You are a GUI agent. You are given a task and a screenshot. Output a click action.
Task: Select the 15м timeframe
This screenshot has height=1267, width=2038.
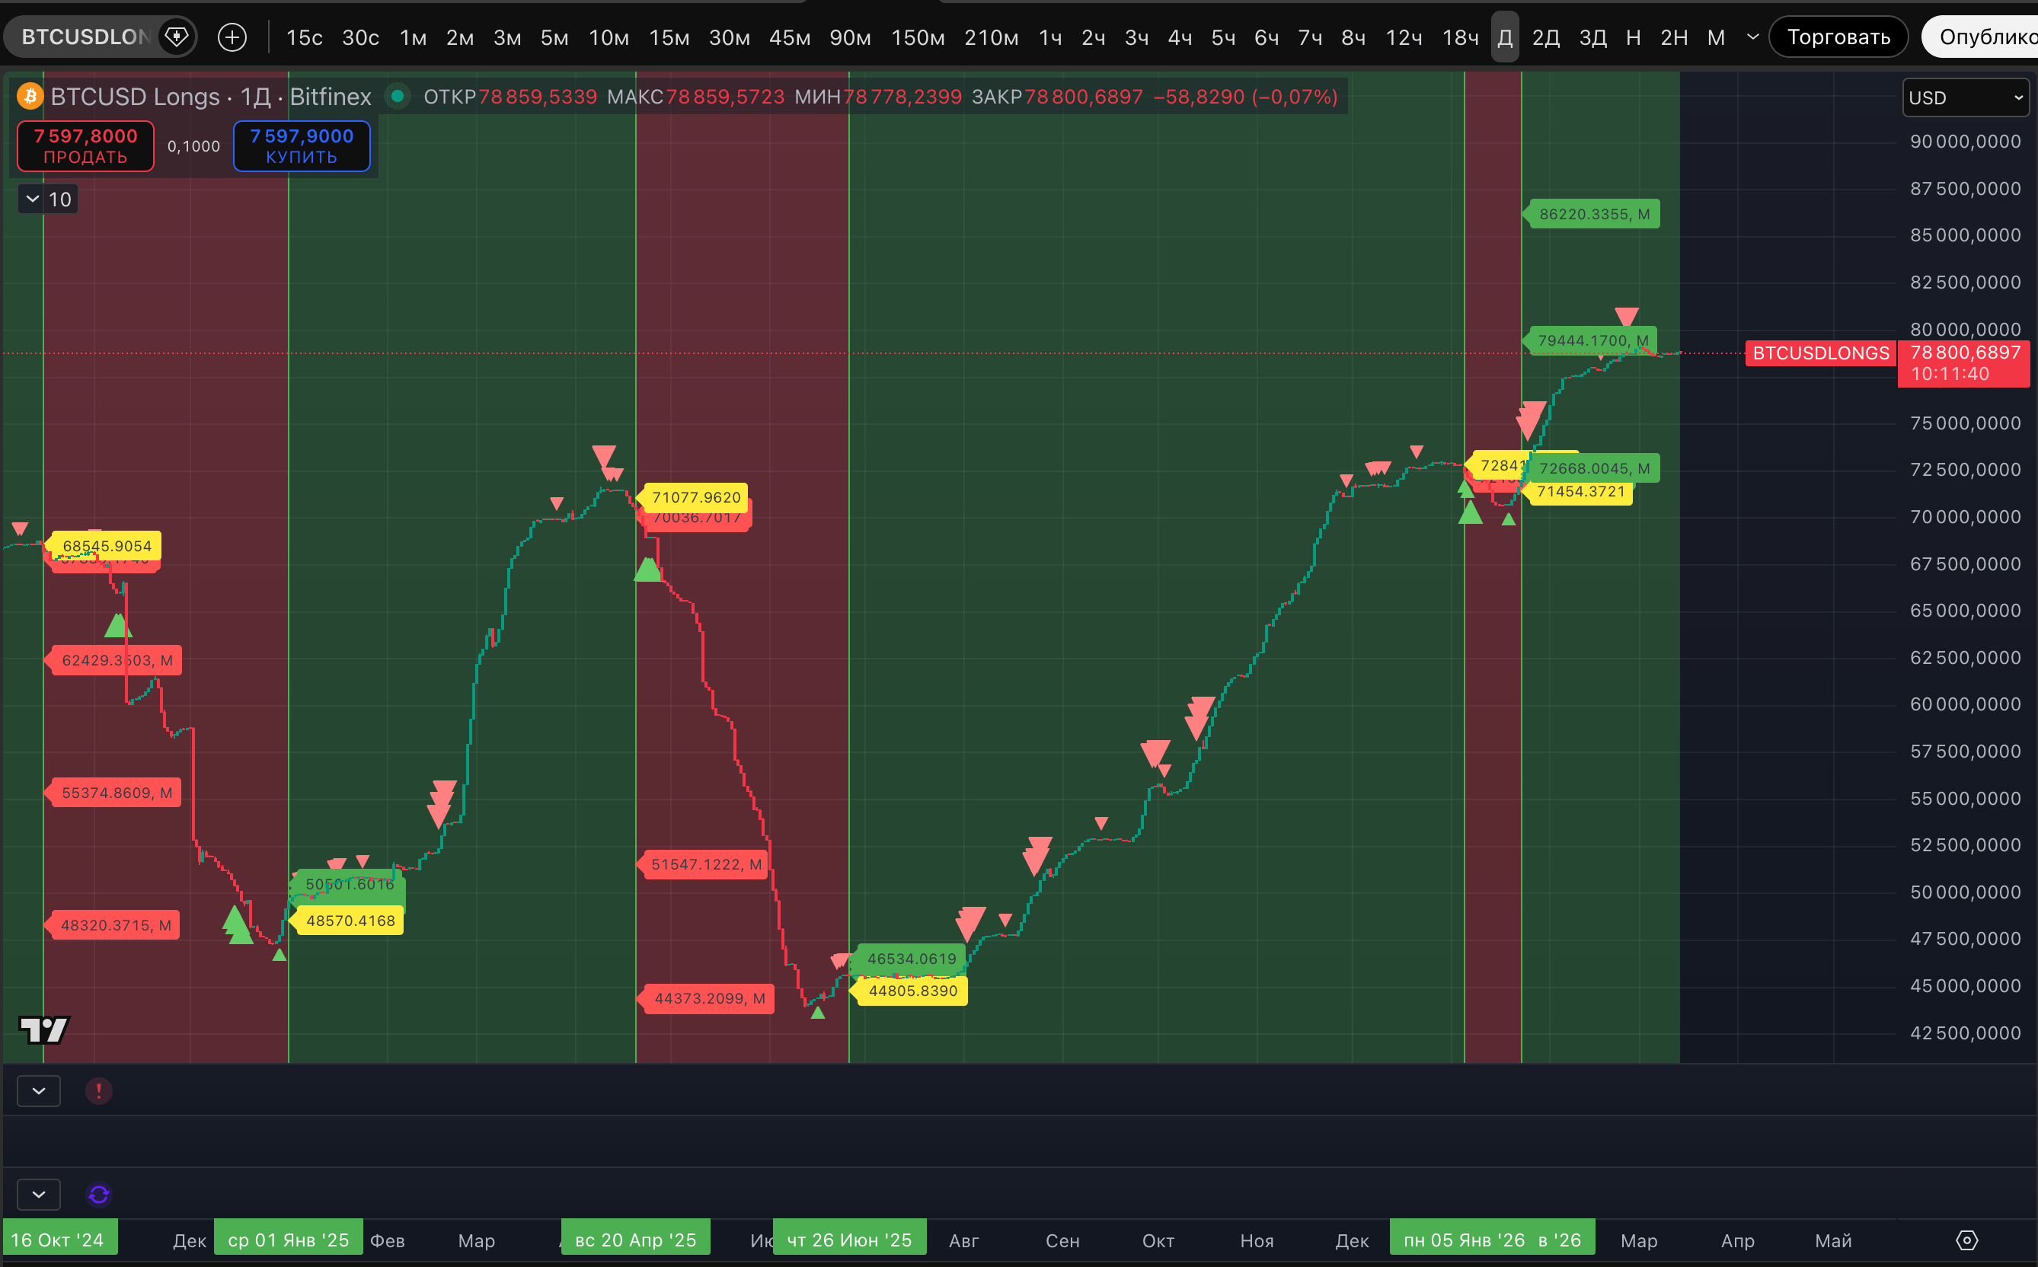pos(669,38)
